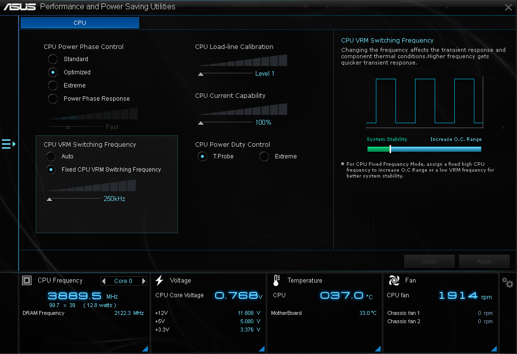Click the 99.7 x 39 multiplier readout
517x354 pixels.
pyautogui.click(x=62, y=305)
